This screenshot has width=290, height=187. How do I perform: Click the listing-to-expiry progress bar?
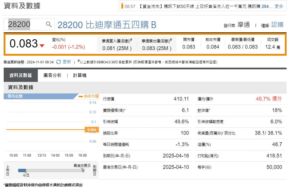point(51,170)
